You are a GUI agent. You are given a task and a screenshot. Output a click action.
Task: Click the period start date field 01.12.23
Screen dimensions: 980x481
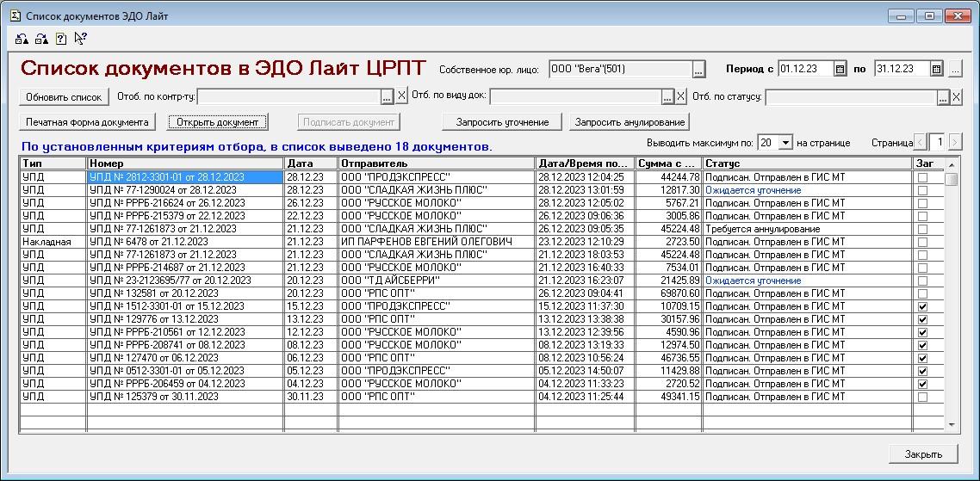coord(806,70)
